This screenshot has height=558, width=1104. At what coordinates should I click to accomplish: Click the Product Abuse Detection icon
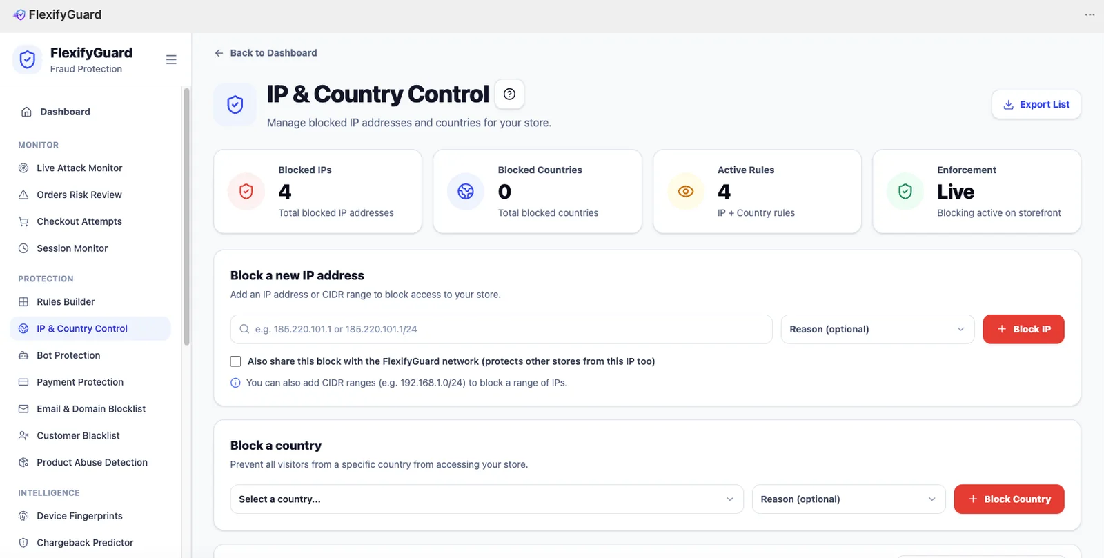click(x=23, y=462)
